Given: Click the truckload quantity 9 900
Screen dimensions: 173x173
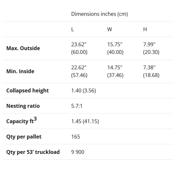Looking at the screenshot, I should point(78,152).
